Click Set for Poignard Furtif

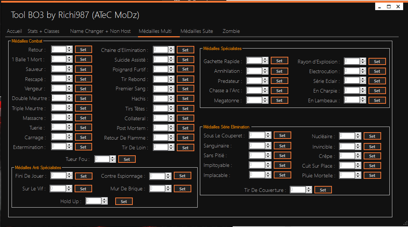(185, 69)
